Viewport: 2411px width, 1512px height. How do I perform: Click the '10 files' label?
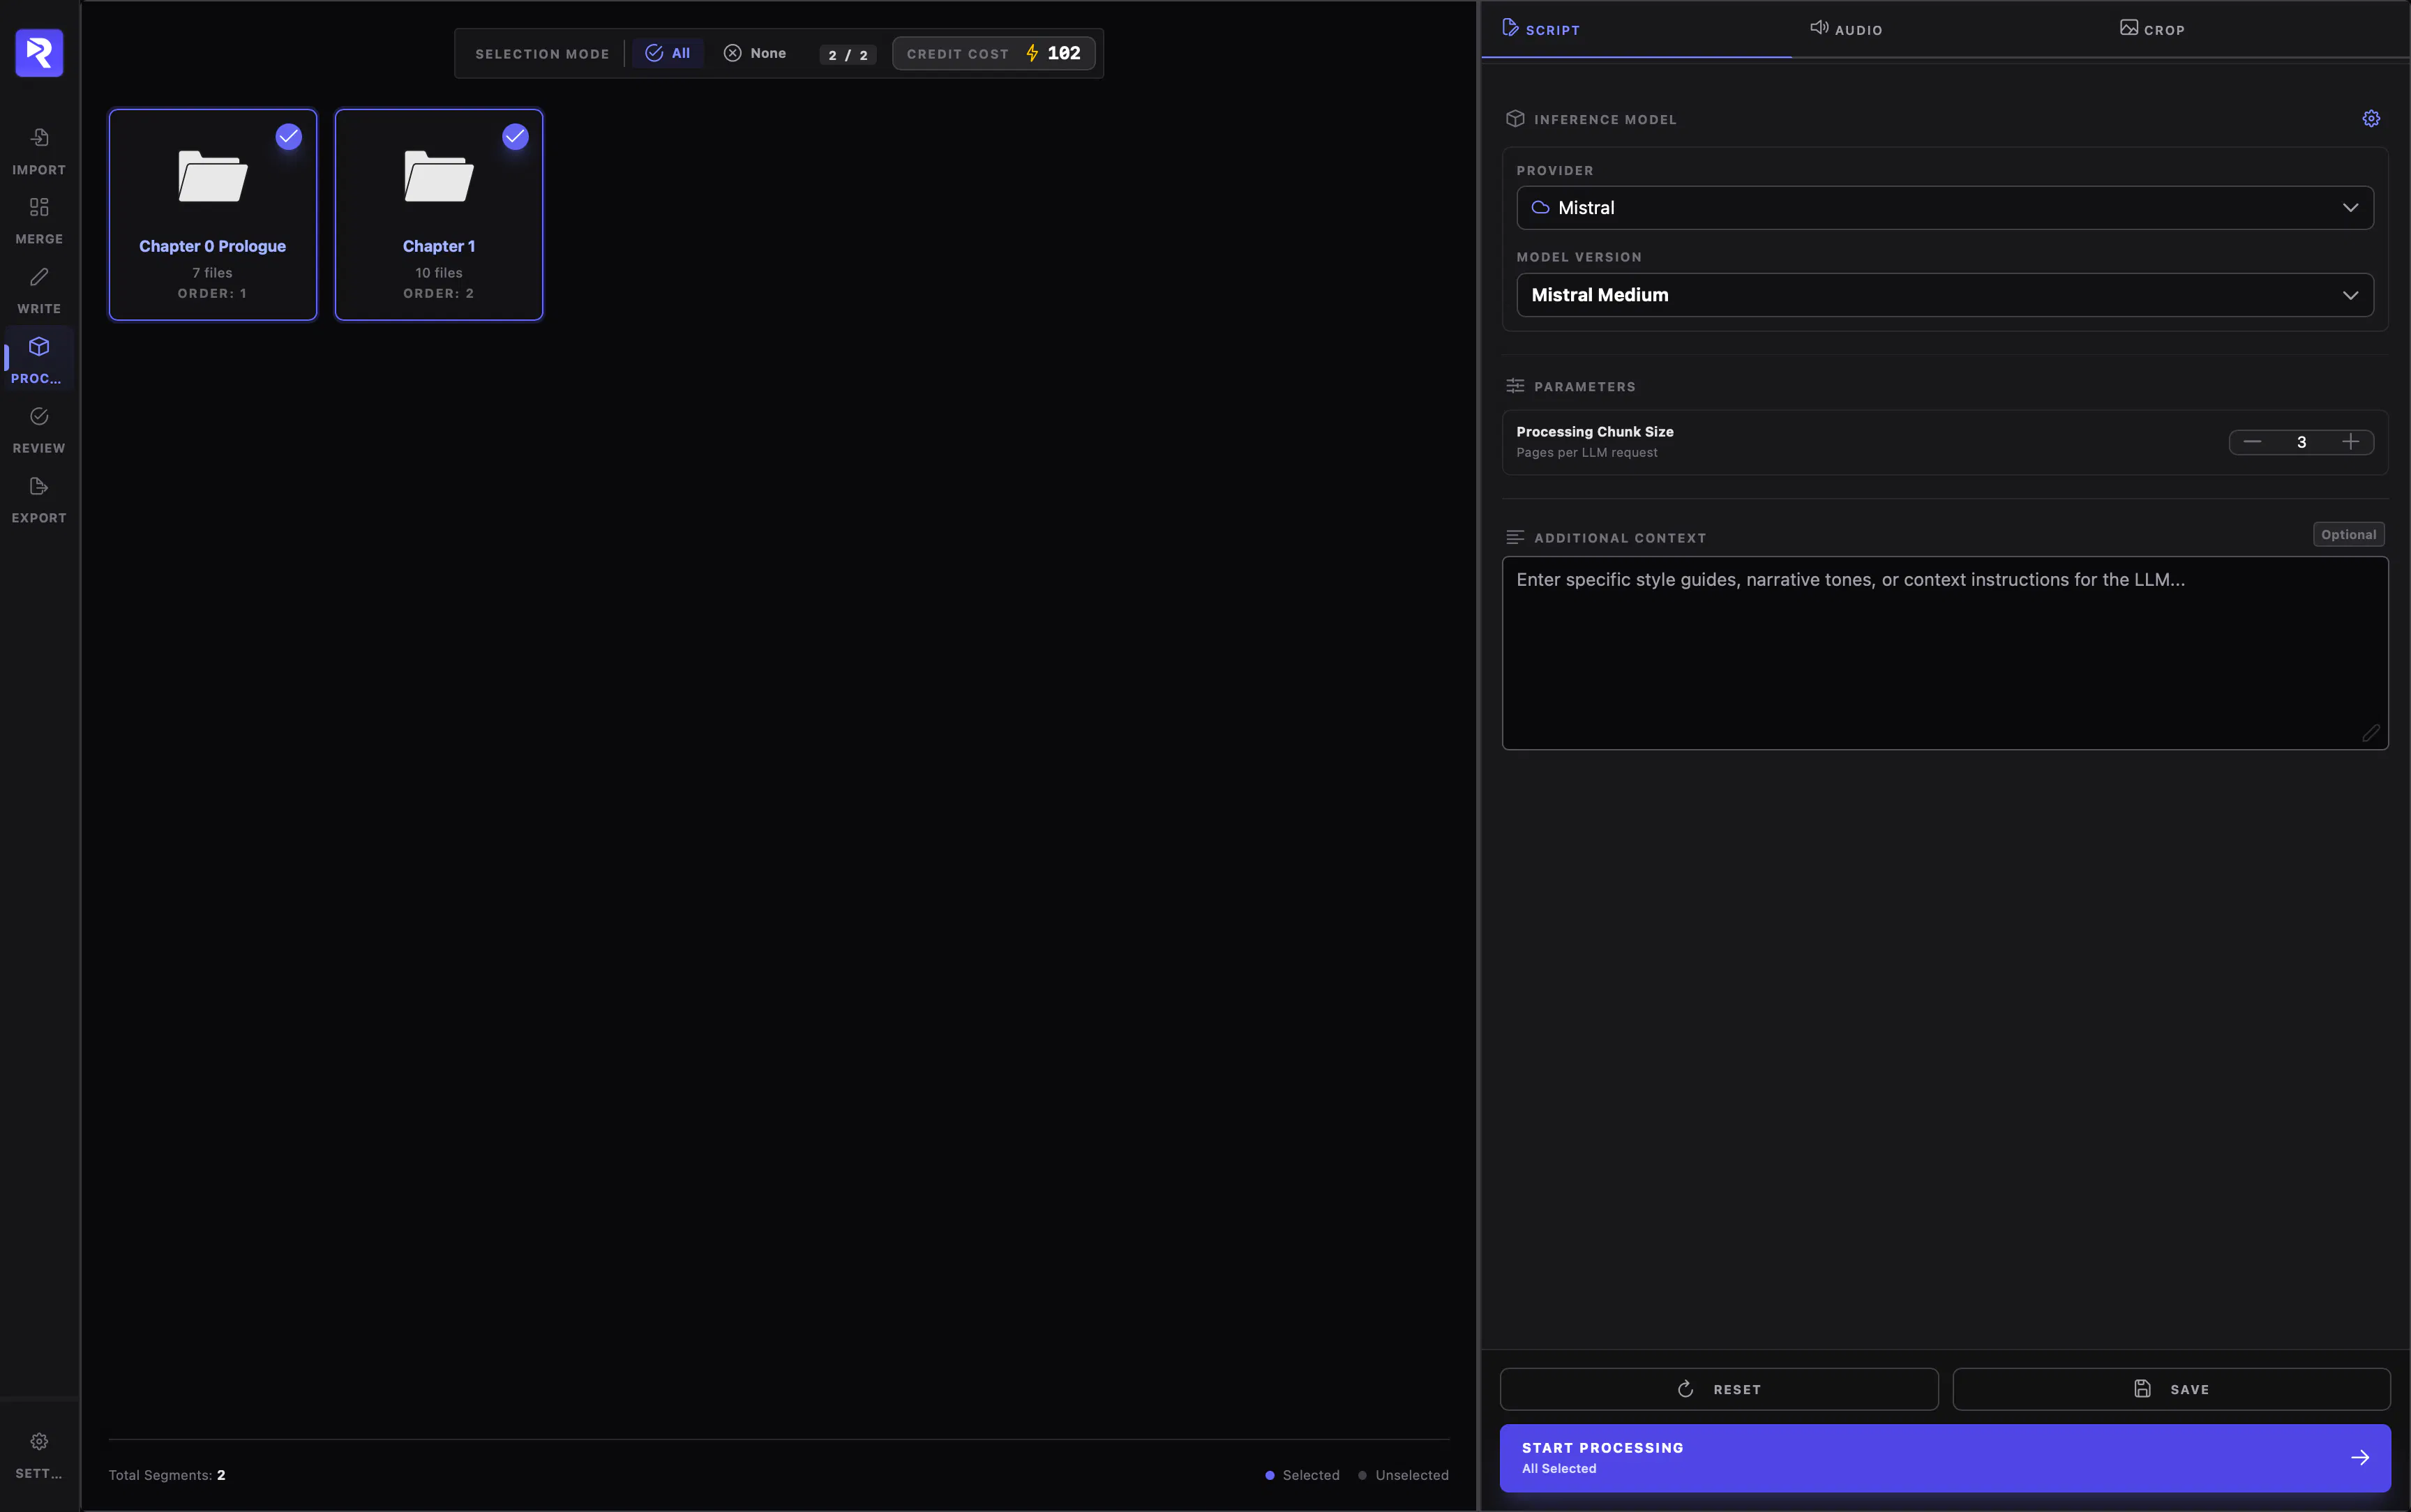pos(439,273)
